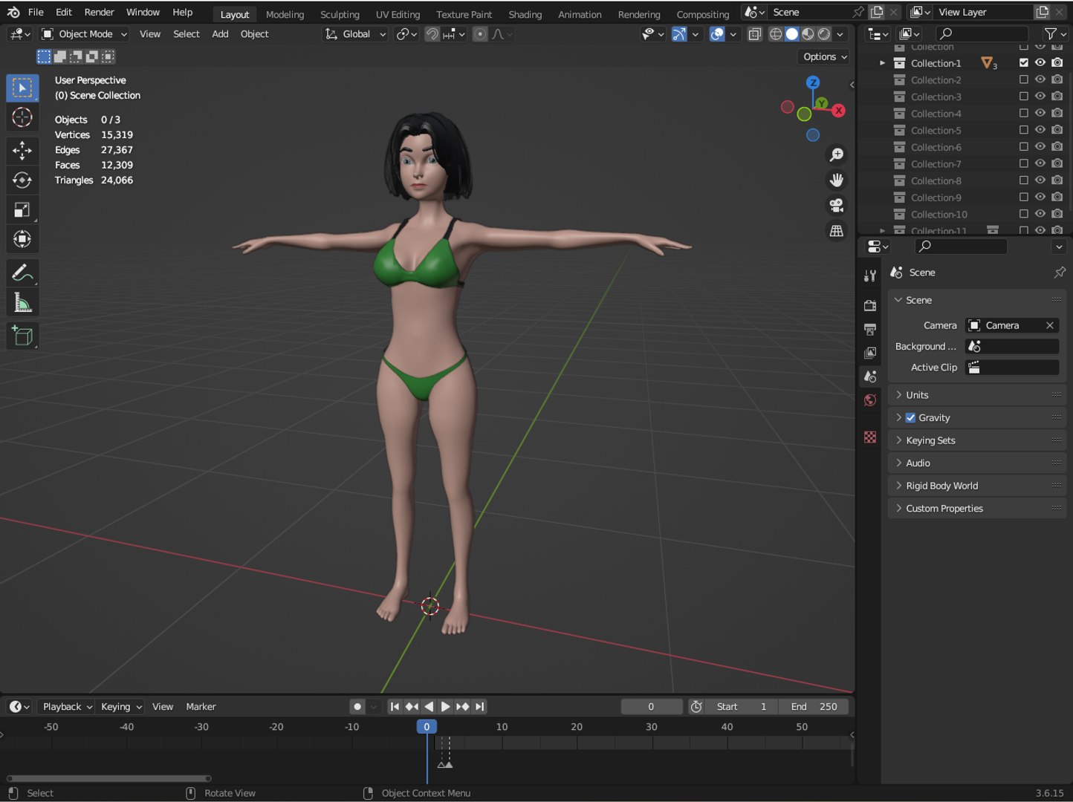Viewport: 1073px width, 802px height.
Task: Click the End frame field showing 250
Action: (x=814, y=707)
